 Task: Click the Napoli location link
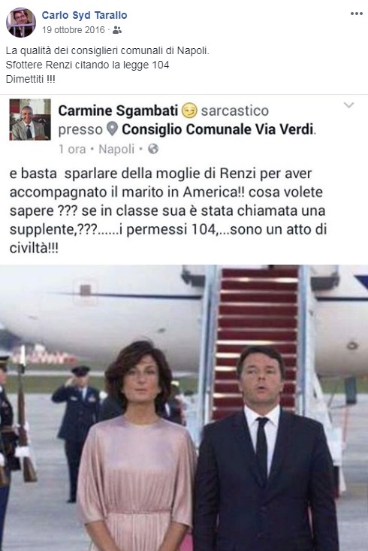[116, 150]
